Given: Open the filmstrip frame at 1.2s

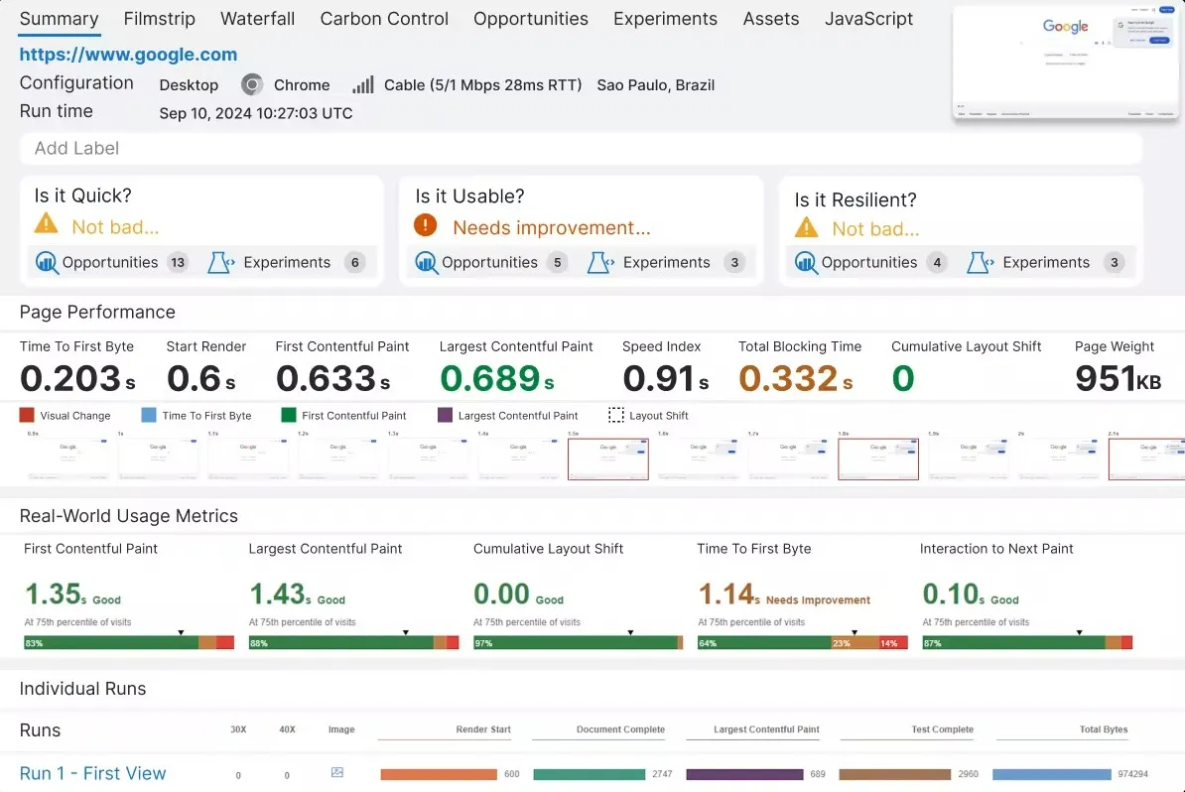Looking at the screenshot, I should click(x=337, y=459).
